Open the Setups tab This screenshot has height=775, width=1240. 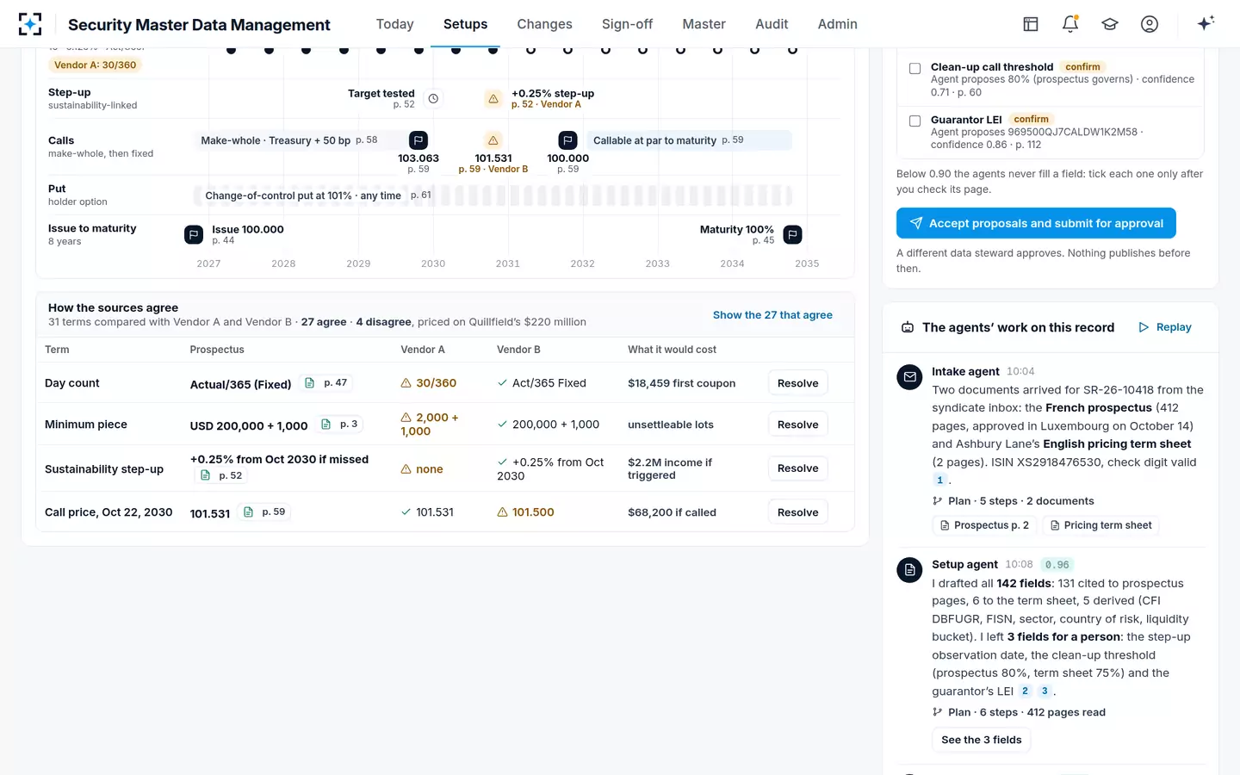(x=465, y=24)
